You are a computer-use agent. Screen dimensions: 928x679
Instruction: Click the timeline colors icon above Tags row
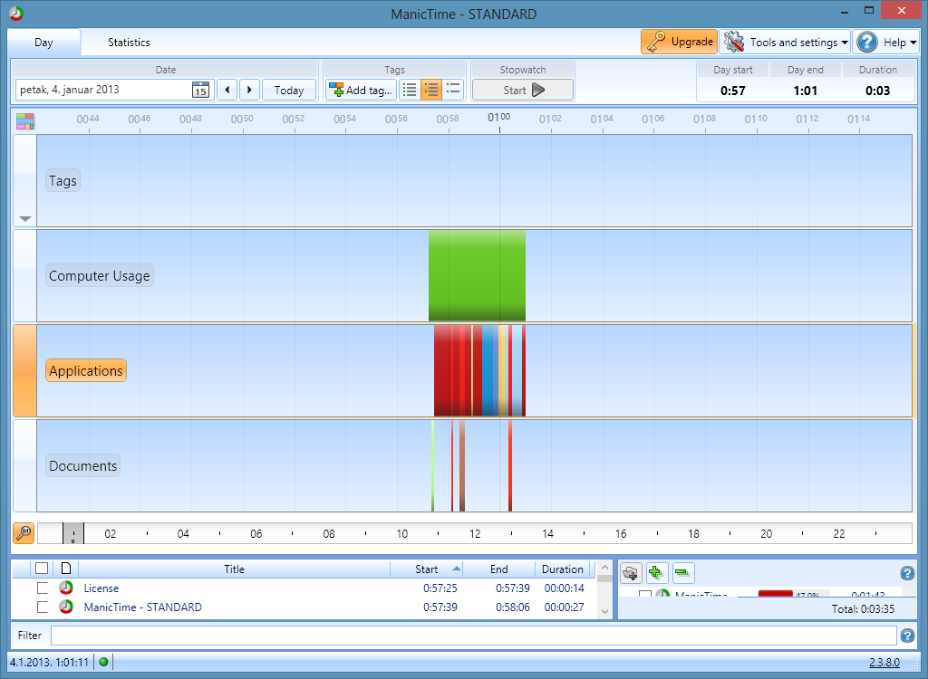(x=24, y=121)
